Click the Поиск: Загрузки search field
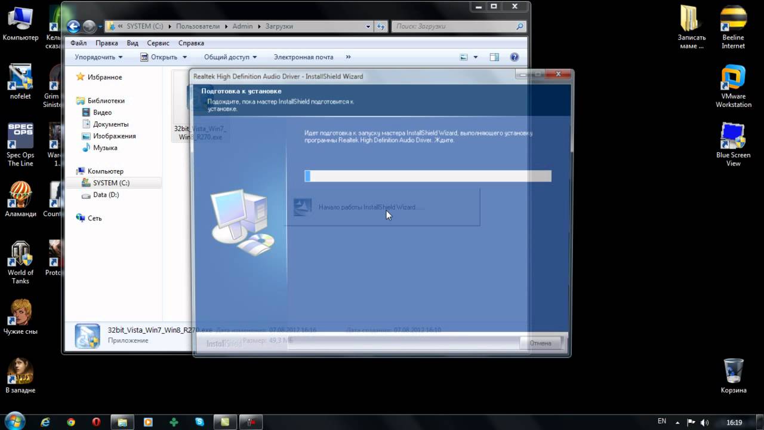 click(x=458, y=26)
